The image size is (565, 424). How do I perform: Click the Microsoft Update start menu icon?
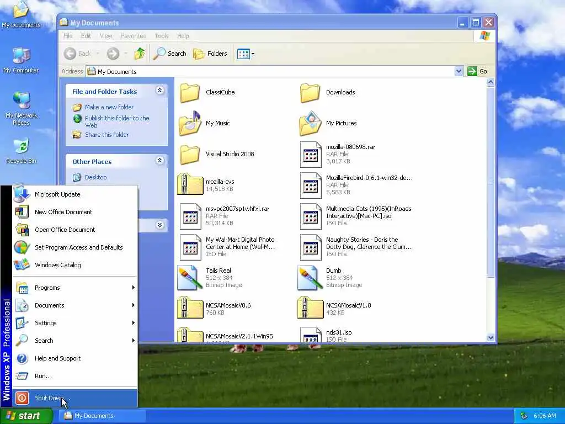[22, 194]
